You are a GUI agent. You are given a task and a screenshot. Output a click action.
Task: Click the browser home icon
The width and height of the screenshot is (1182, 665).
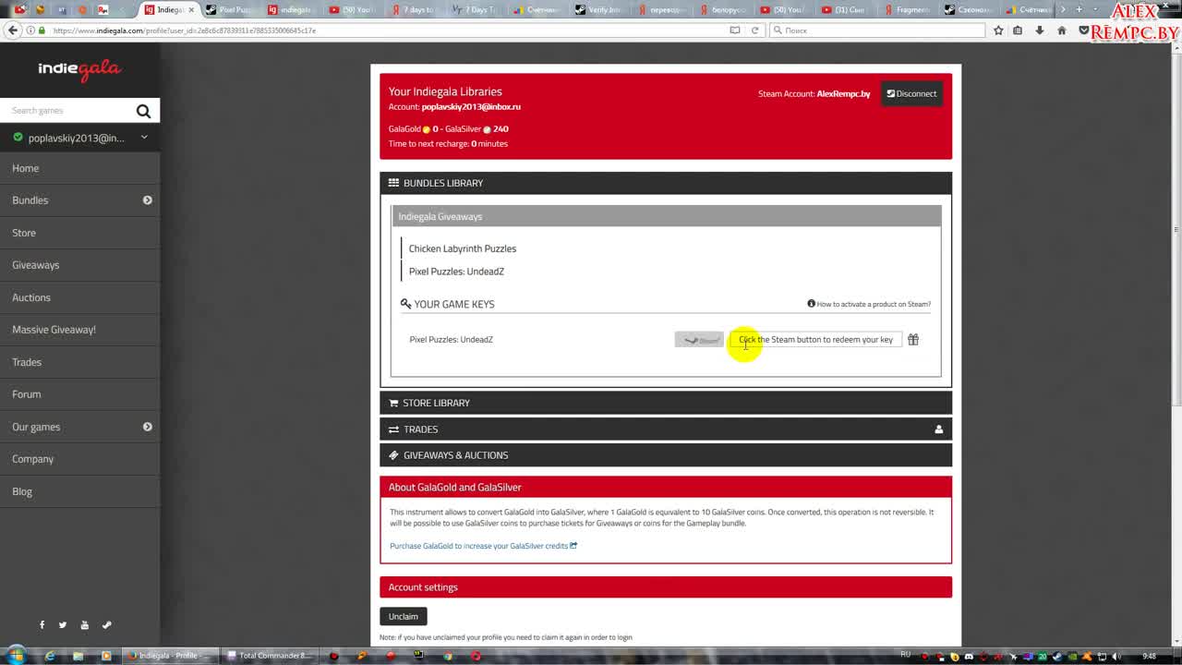click(1062, 30)
